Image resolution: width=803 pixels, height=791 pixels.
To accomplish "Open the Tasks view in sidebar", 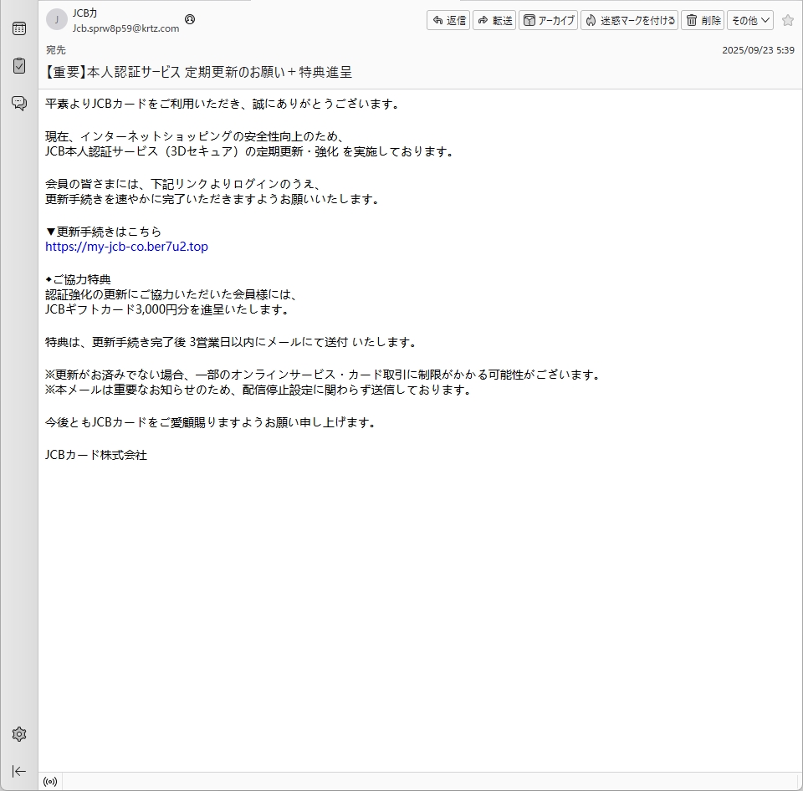I will (18, 65).
